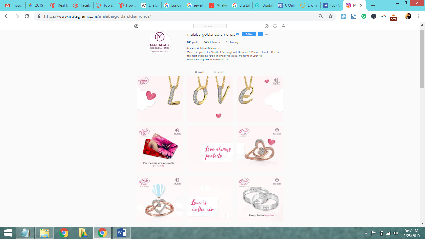Screen dimensions: 425x239
Task: Show hidden system tray icons
Action: (366, 233)
